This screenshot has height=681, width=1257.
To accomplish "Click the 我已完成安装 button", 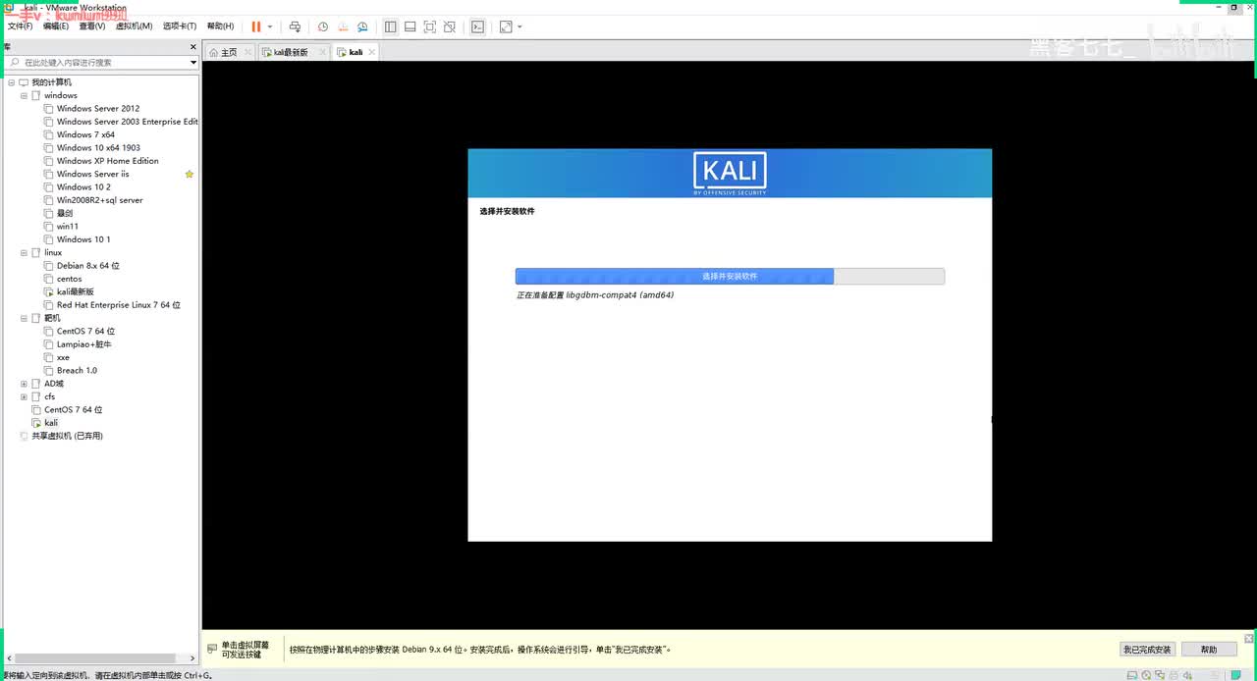I will coord(1147,650).
